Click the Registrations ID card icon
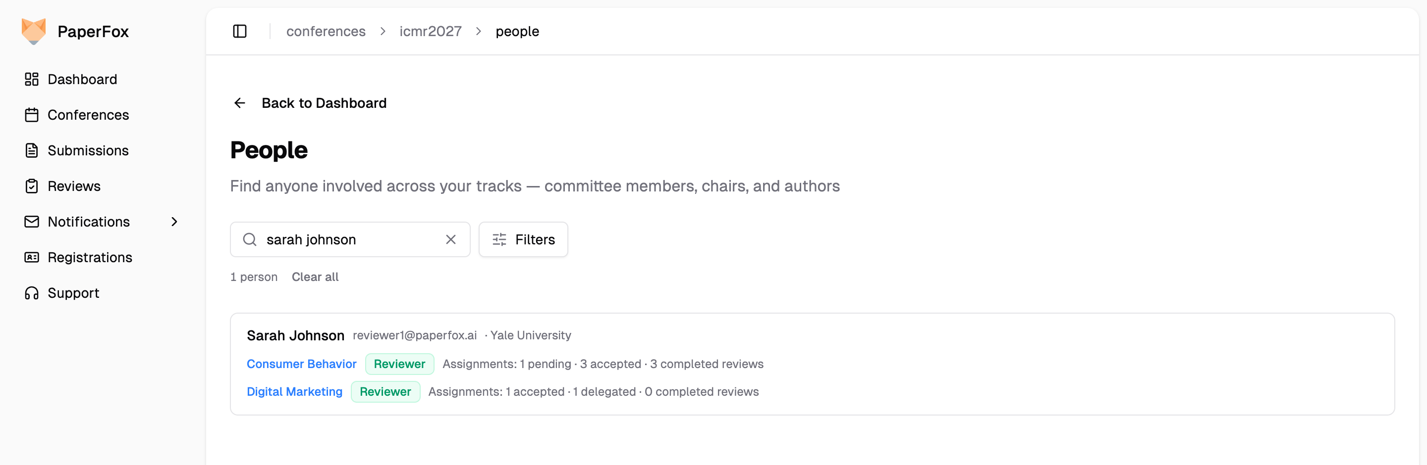The image size is (1427, 465). pyautogui.click(x=32, y=258)
